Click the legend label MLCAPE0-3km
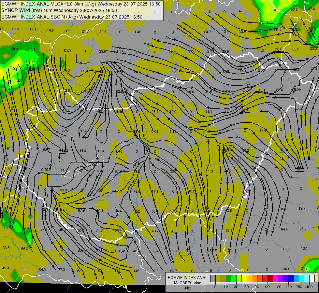319x293 pixels. click(188, 283)
